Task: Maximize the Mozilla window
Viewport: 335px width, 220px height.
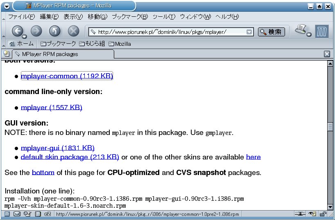Action: 319,7
